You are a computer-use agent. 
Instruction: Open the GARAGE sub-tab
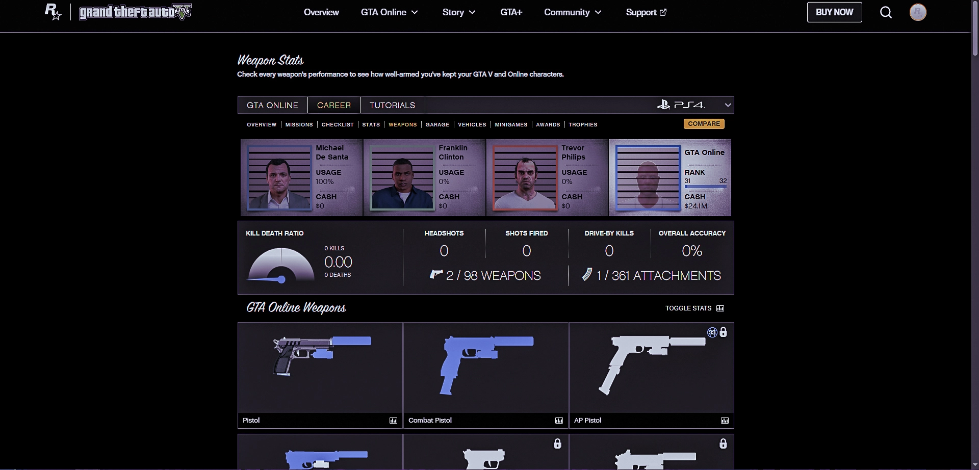click(x=437, y=124)
